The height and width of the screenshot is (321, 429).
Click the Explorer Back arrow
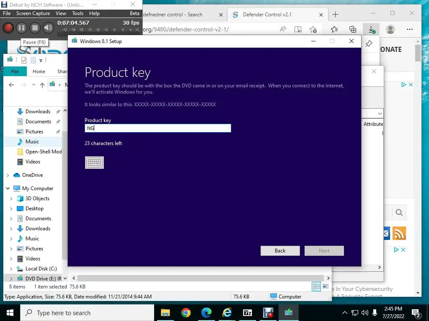[11, 85]
